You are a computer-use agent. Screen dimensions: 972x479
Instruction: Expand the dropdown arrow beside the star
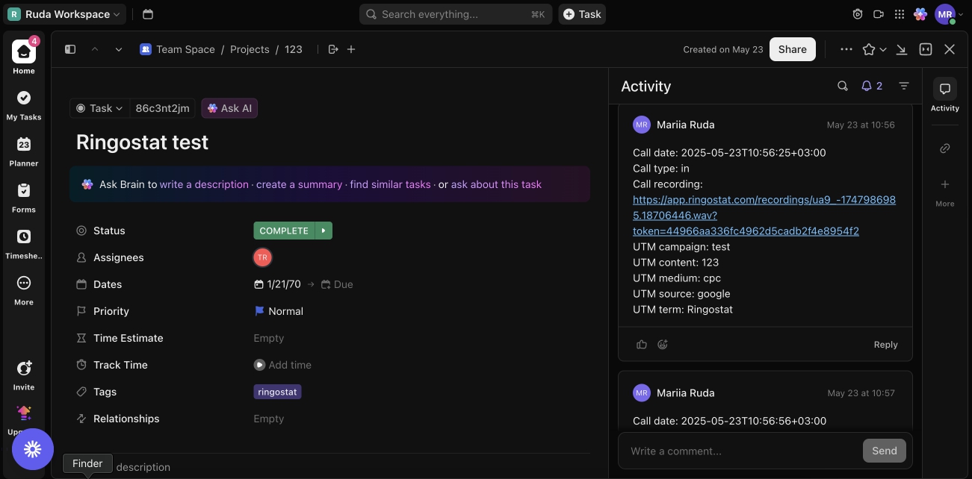click(883, 49)
